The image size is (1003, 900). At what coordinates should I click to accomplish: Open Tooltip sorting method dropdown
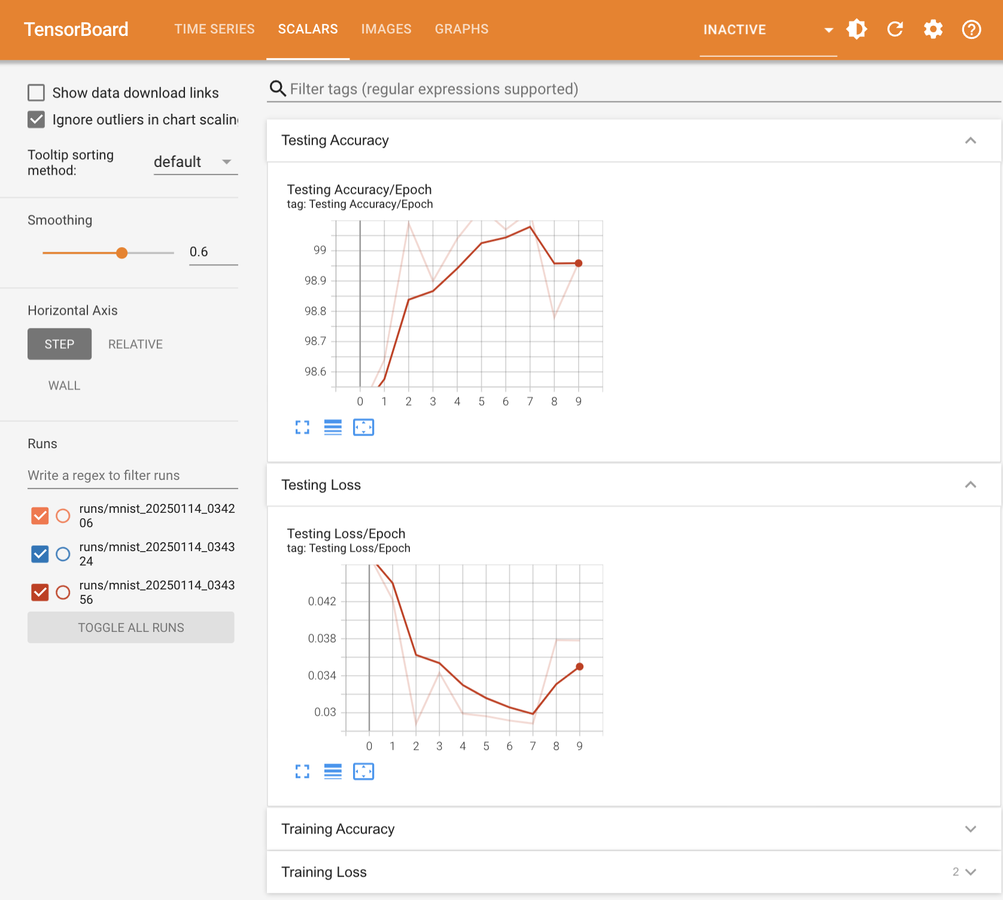click(x=195, y=162)
